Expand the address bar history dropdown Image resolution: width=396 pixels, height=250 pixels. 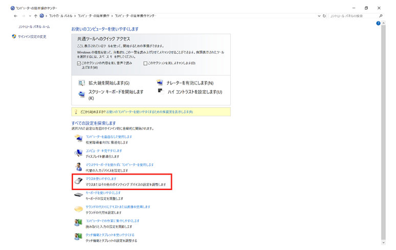(x=319, y=16)
